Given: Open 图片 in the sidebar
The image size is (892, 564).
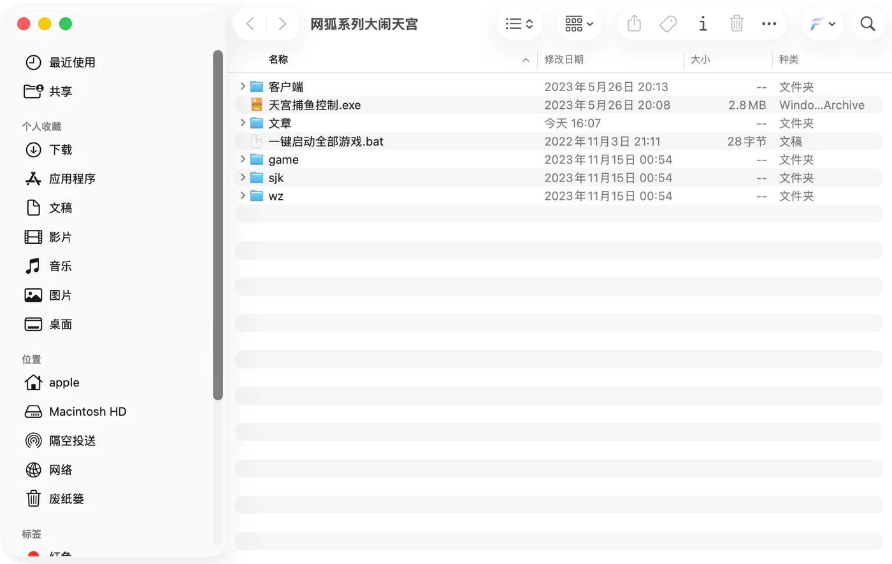Looking at the screenshot, I should (48, 295).
